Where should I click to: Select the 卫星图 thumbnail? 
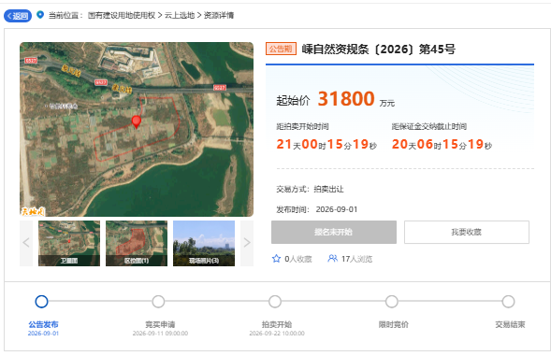click(69, 243)
